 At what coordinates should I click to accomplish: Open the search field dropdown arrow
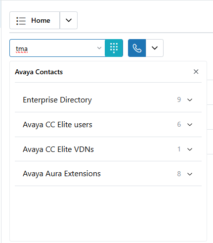(99, 48)
